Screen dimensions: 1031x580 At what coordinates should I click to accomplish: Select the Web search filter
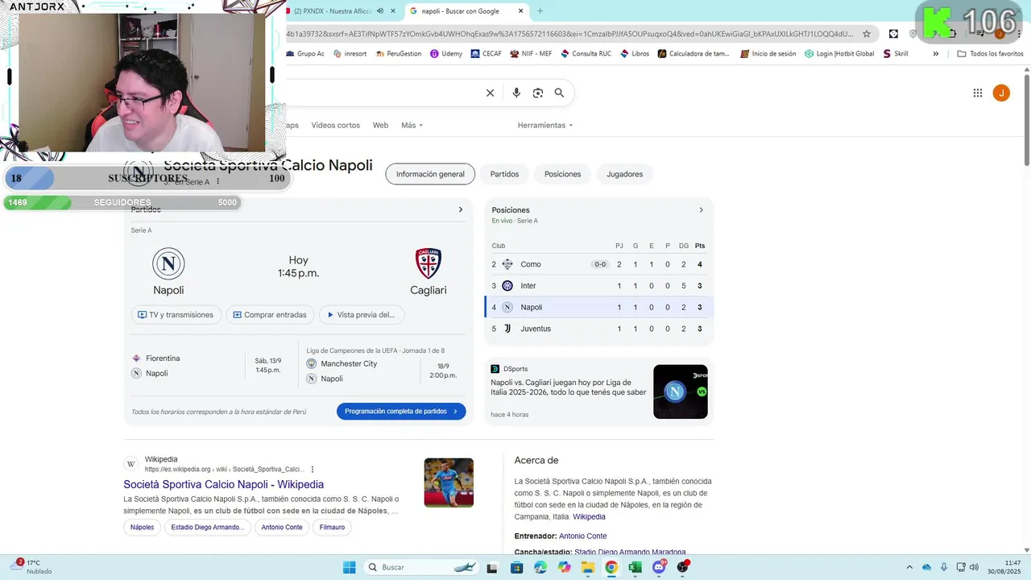380,125
